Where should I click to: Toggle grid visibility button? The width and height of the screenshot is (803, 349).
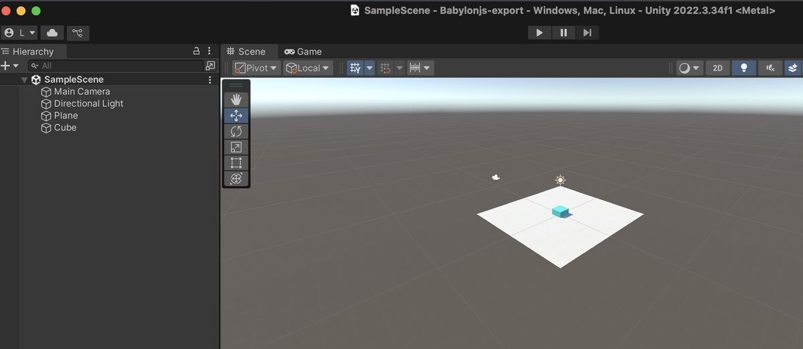355,68
